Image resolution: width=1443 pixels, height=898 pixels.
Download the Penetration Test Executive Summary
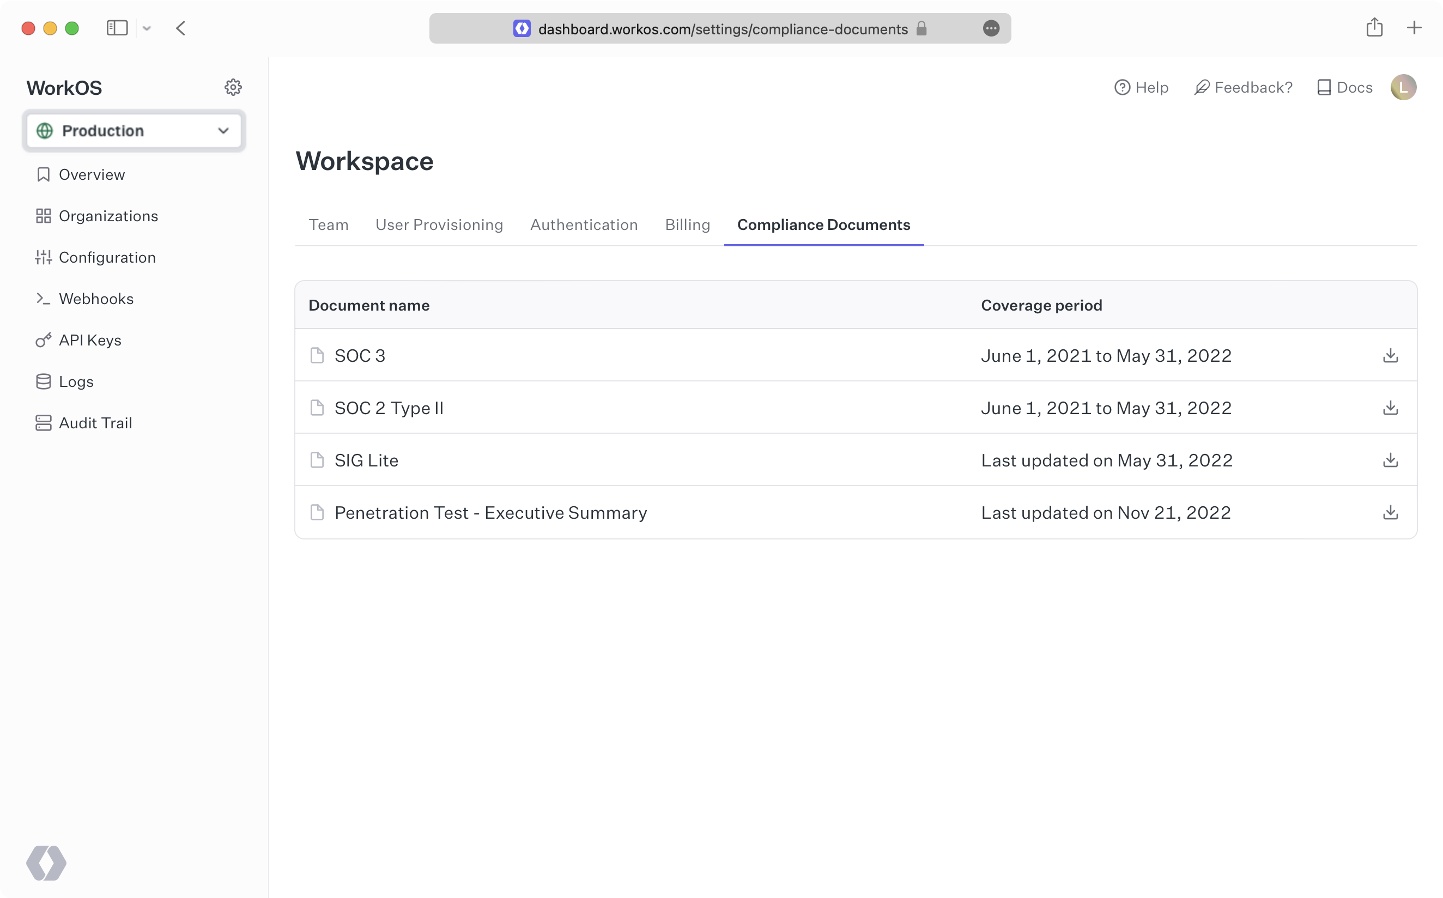1390,512
